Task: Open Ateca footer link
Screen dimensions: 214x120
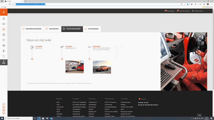Action: pos(58,111)
